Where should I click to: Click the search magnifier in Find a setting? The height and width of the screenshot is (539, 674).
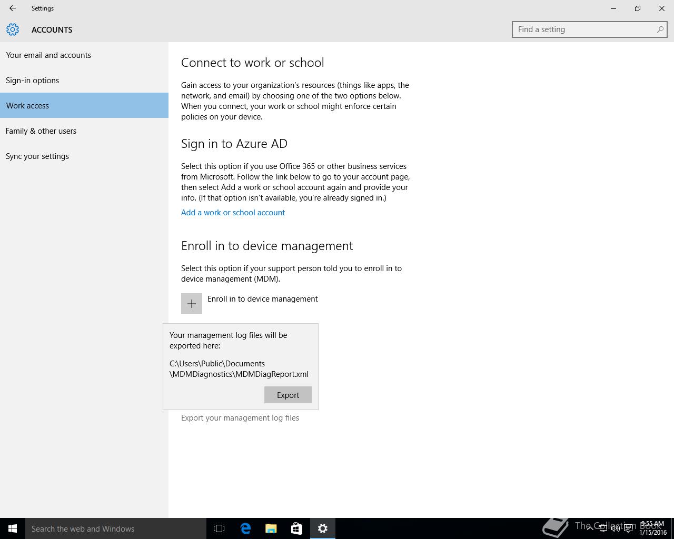(x=660, y=29)
